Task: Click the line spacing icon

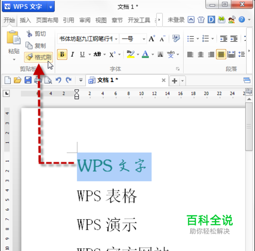Action: (242, 55)
